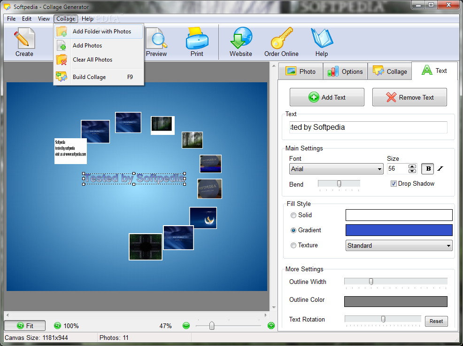The image size is (463, 346).
Task: Toggle the Bold B button
Action: (428, 169)
